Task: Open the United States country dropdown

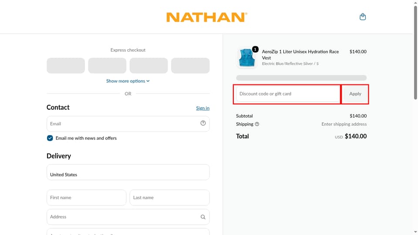Action: [x=128, y=172]
